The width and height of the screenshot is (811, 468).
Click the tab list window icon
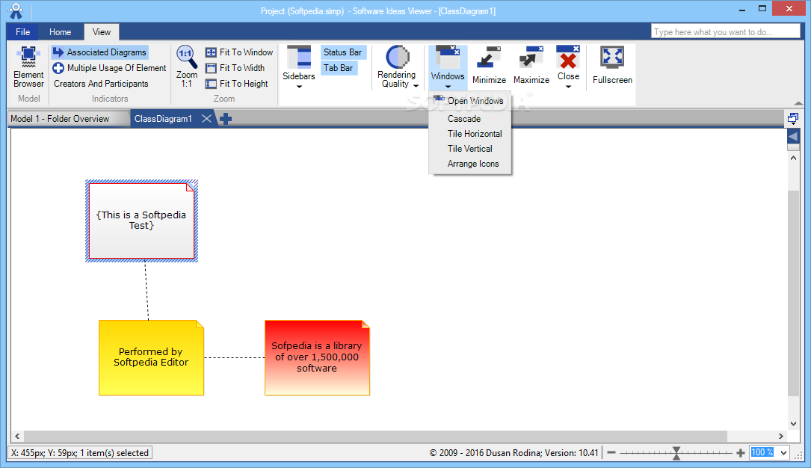[x=793, y=119]
